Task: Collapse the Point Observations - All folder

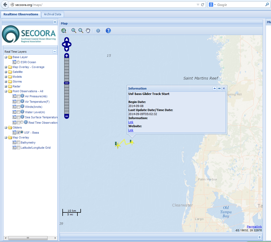Action: point(6,91)
